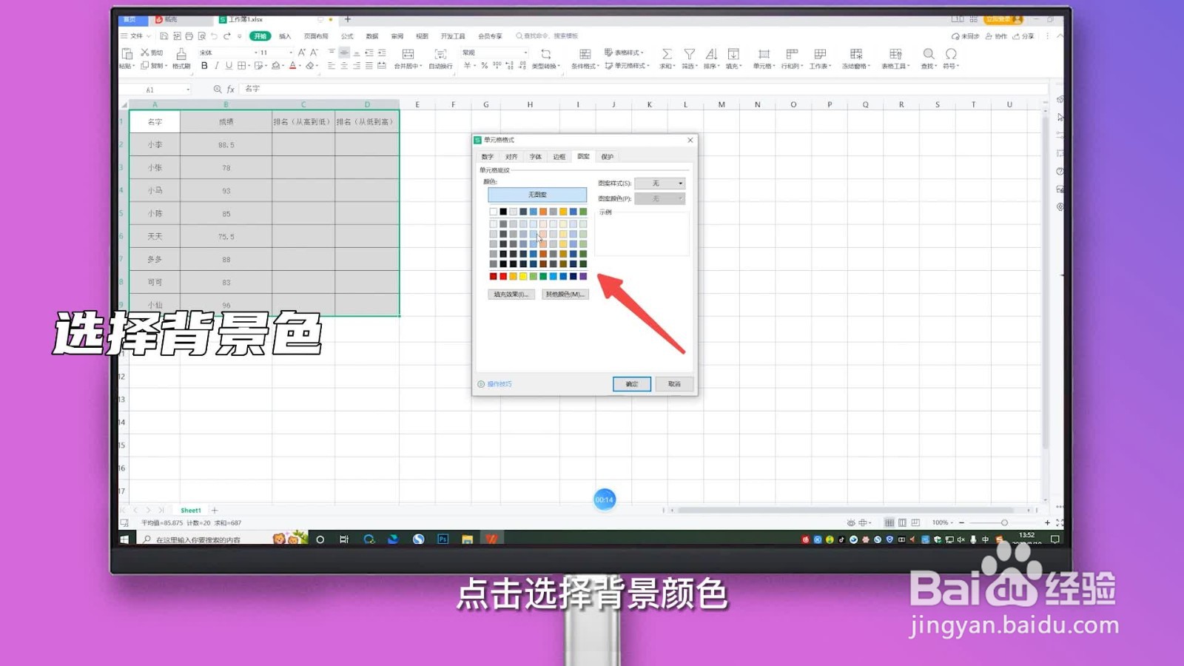Click the zoom slider handle in status bar
Screen dimensions: 1184x666
point(1004,522)
